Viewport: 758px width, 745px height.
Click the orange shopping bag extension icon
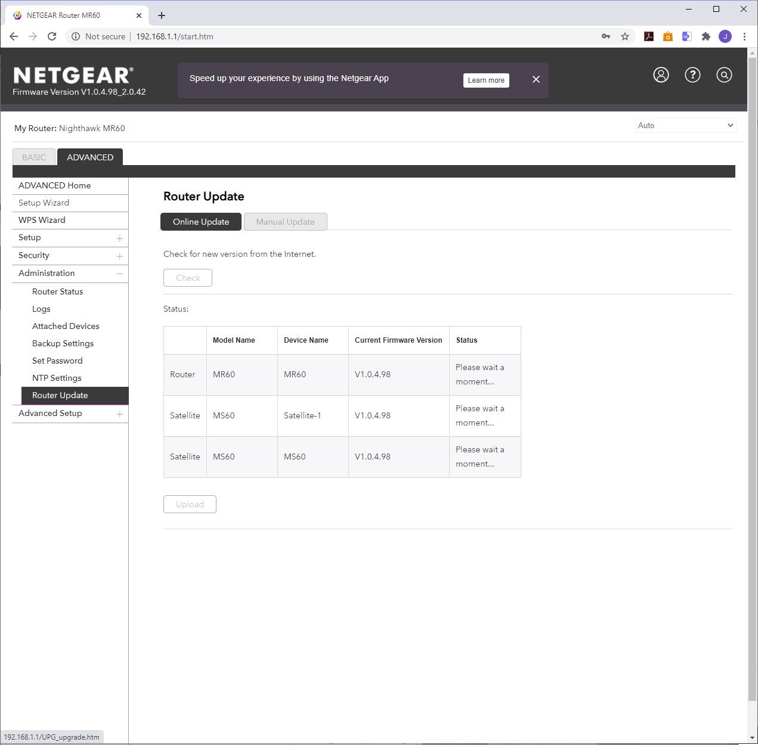tap(668, 36)
